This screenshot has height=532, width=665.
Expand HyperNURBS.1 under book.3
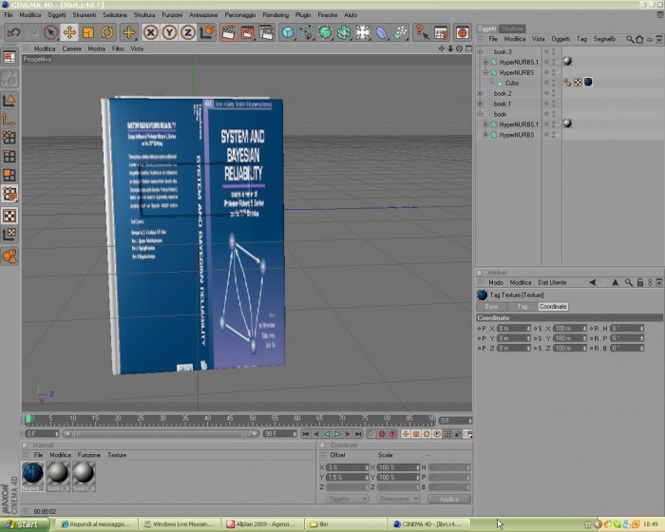click(x=486, y=63)
